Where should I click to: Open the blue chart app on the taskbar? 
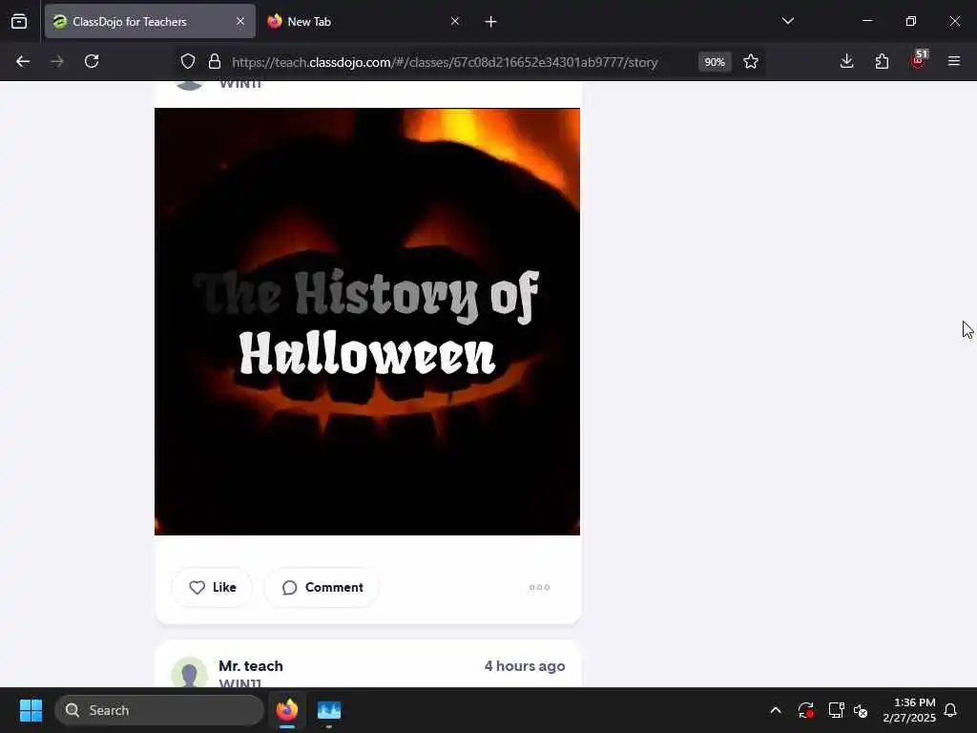pos(328,710)
